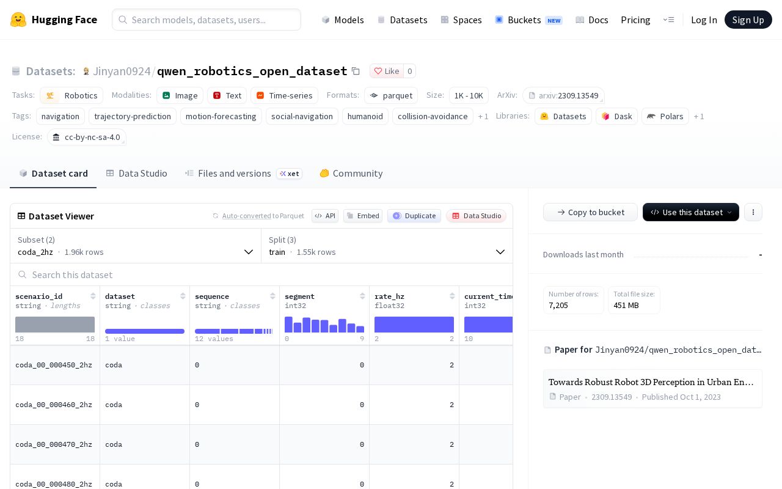This screenshot has width=782, height=489.
Task: Click Log In link
Action: pyautogui.click(x=704, y=20)
